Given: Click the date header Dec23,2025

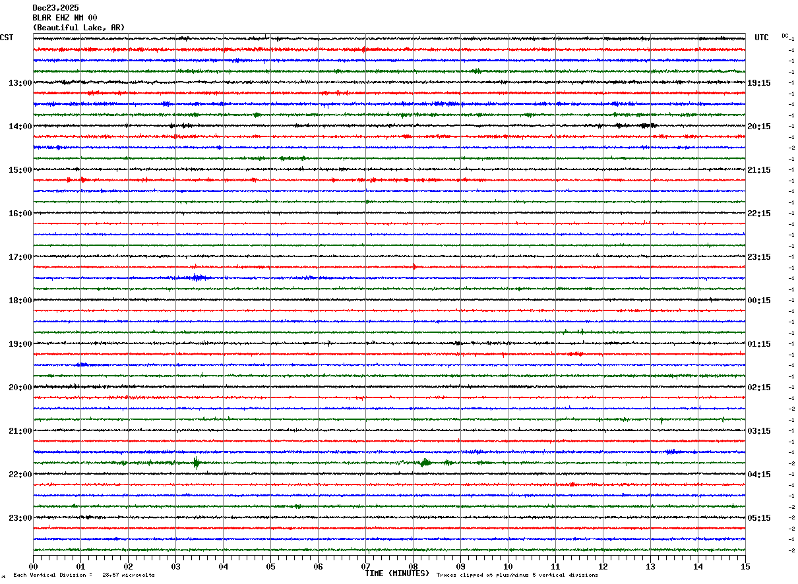Looking at the screenshot, I should point(55,8).
